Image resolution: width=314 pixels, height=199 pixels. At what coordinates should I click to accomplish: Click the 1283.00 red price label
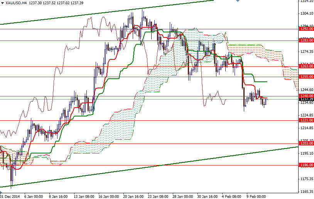[x=306, y=40]
